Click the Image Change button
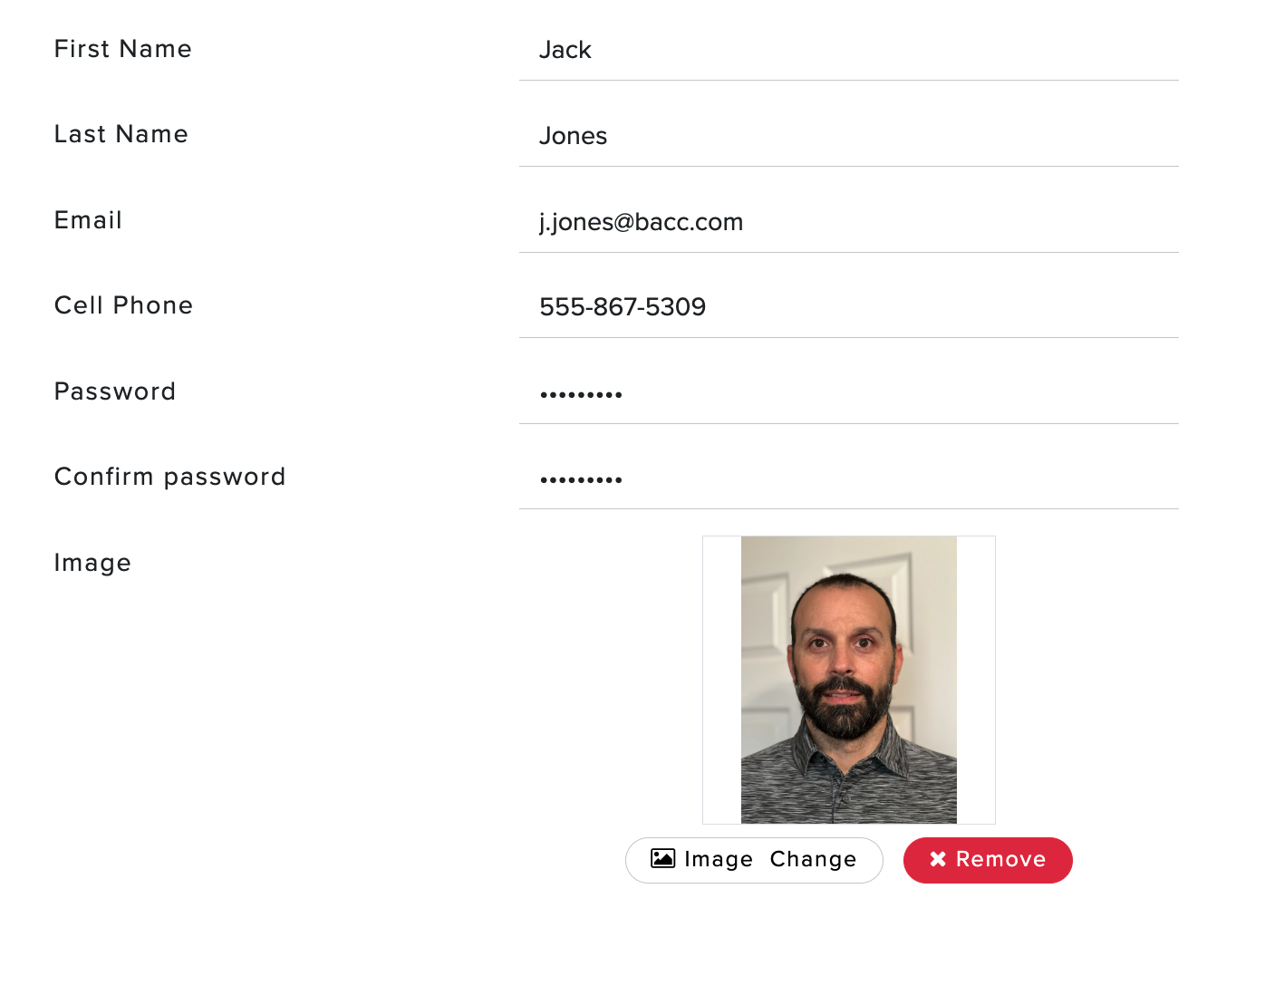 754,860
